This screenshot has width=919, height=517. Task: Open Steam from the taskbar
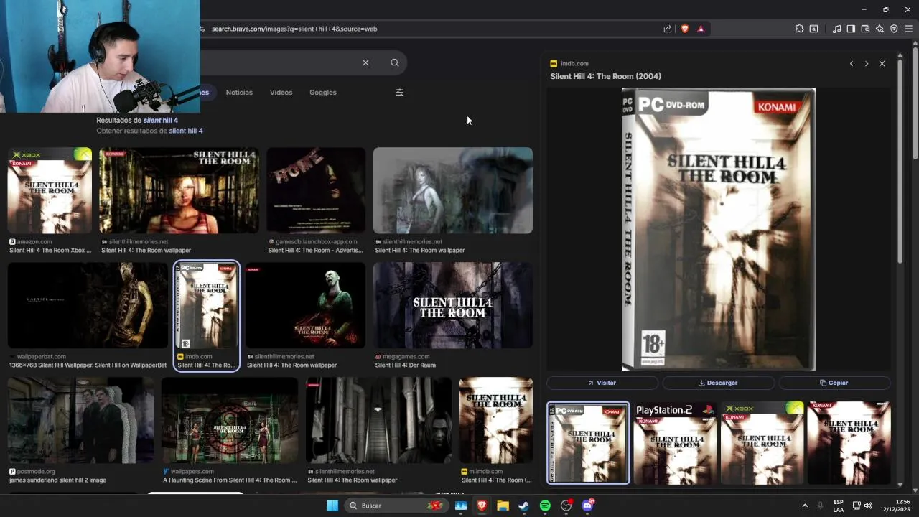(x=524, y=506)
